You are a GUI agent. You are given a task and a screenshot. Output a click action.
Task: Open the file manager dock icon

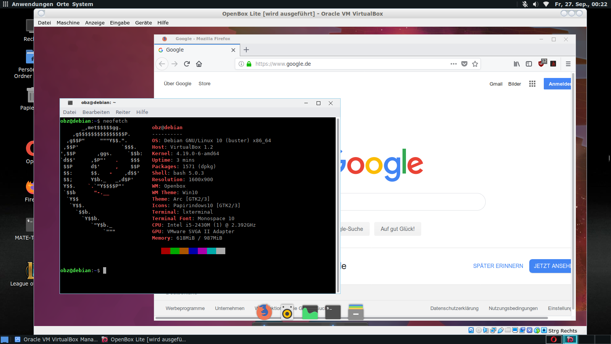pos(356,312)
